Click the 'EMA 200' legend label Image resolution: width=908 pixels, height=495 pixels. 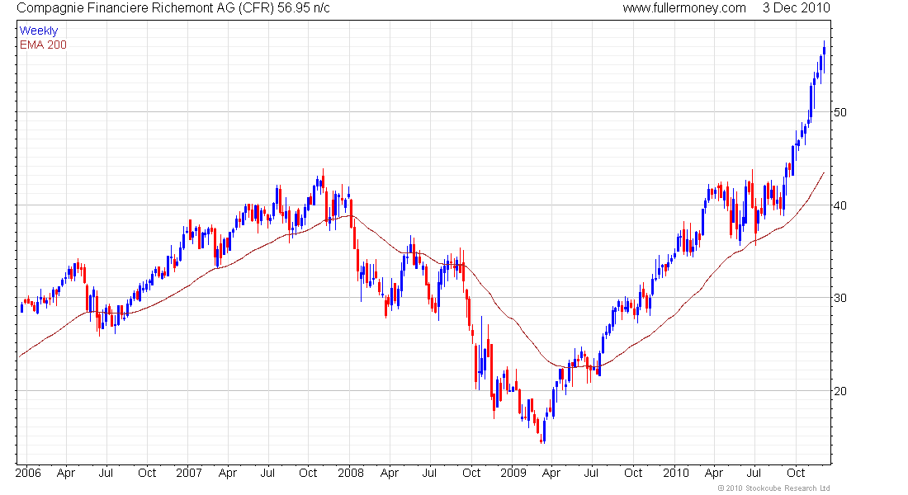[44, 45]
